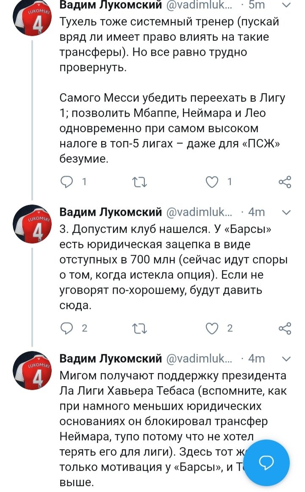305x492 pixels.
Task: Retweet the tweet mentioning Мбаппе and Неймара
Action: [139, 182]
